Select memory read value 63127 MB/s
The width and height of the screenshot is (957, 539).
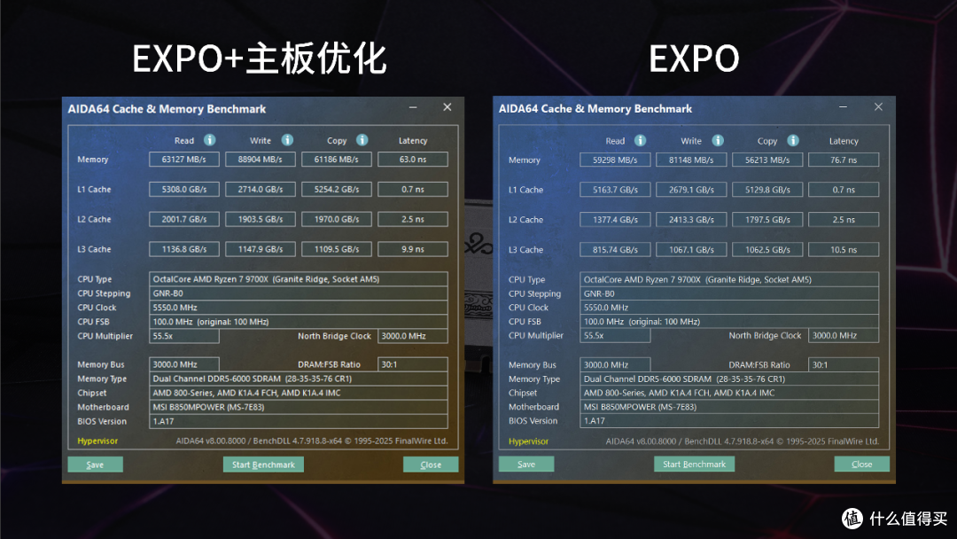[x=183, y=160]
